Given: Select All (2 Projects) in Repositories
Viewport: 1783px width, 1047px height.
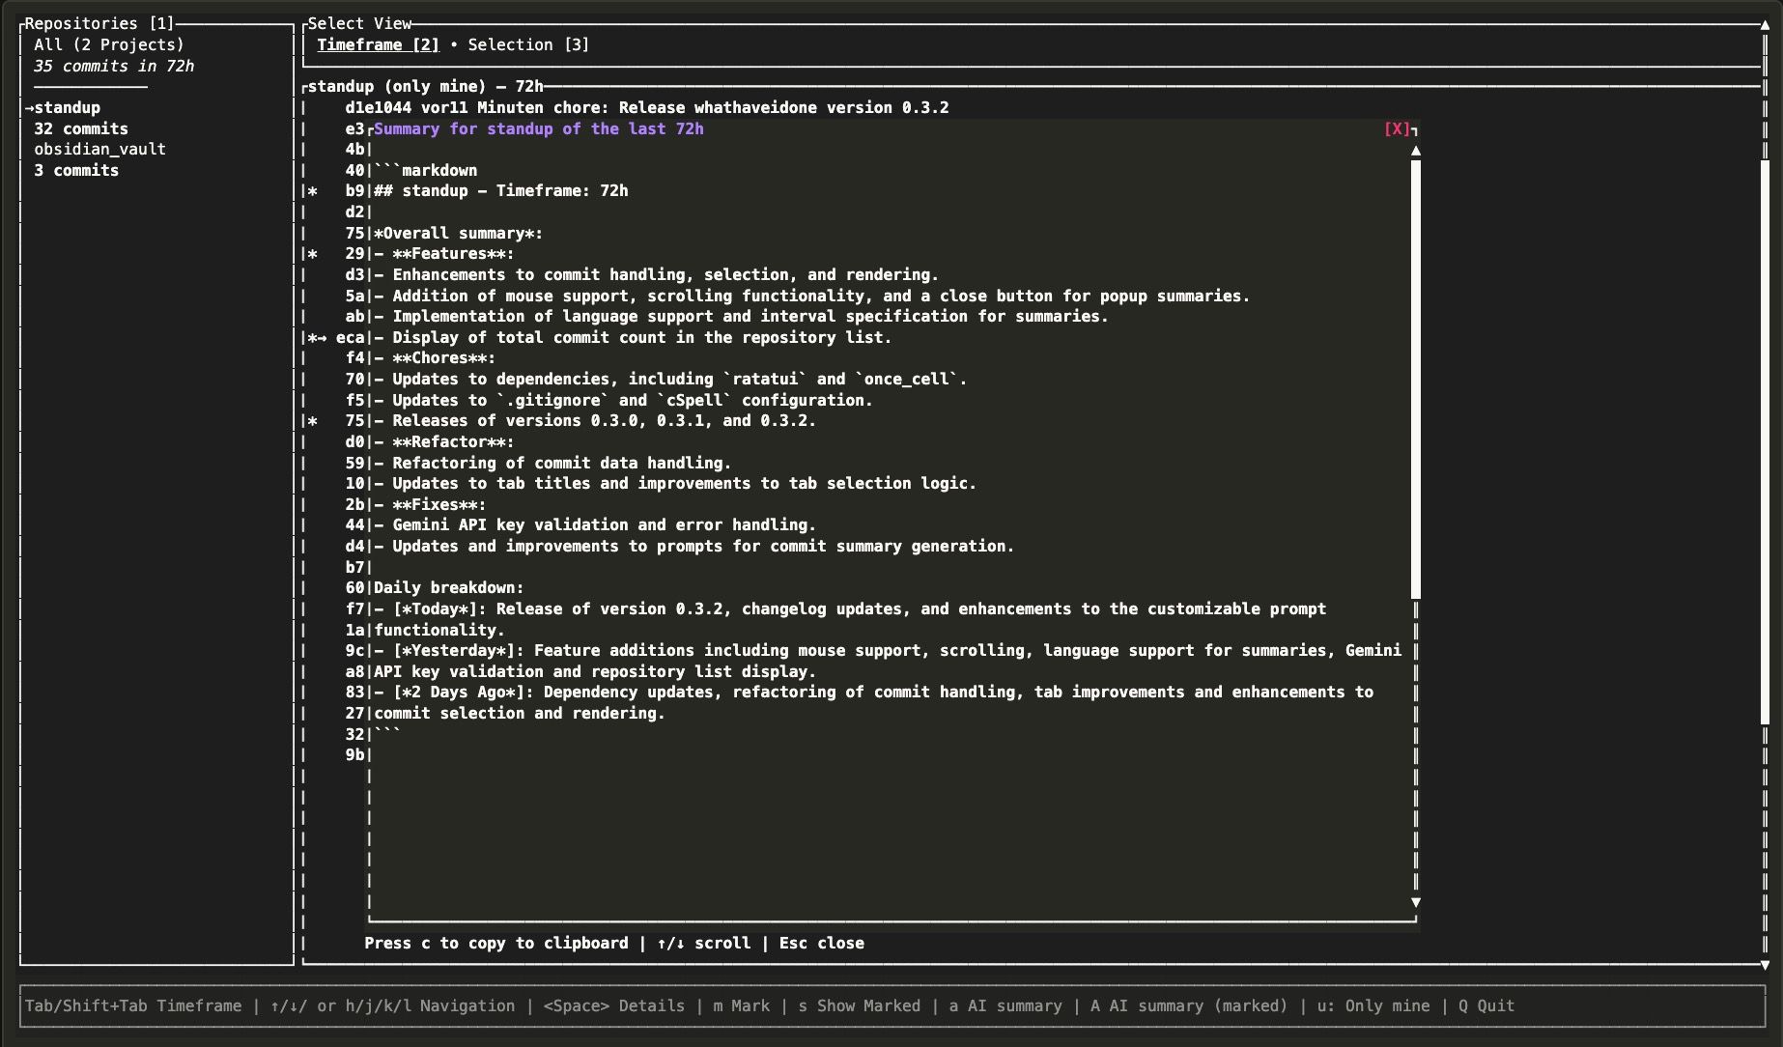Looking at the screenshot, I should [109, 44].
